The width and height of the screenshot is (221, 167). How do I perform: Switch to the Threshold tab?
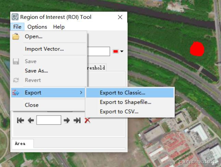[96, 68]
